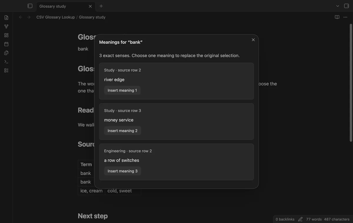Click Insert meaning 3 button
Screen dimensions: 353x223
[x=123, y=171]
